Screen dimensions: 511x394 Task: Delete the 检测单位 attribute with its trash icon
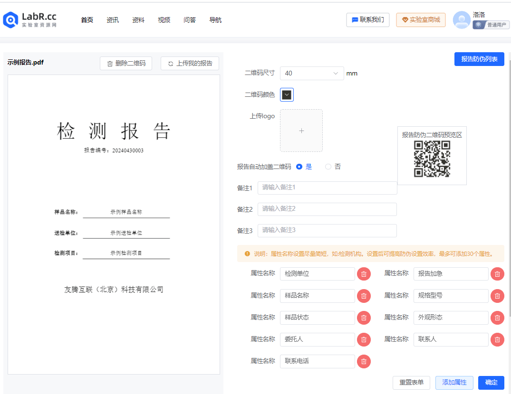[x=364, y=274]
